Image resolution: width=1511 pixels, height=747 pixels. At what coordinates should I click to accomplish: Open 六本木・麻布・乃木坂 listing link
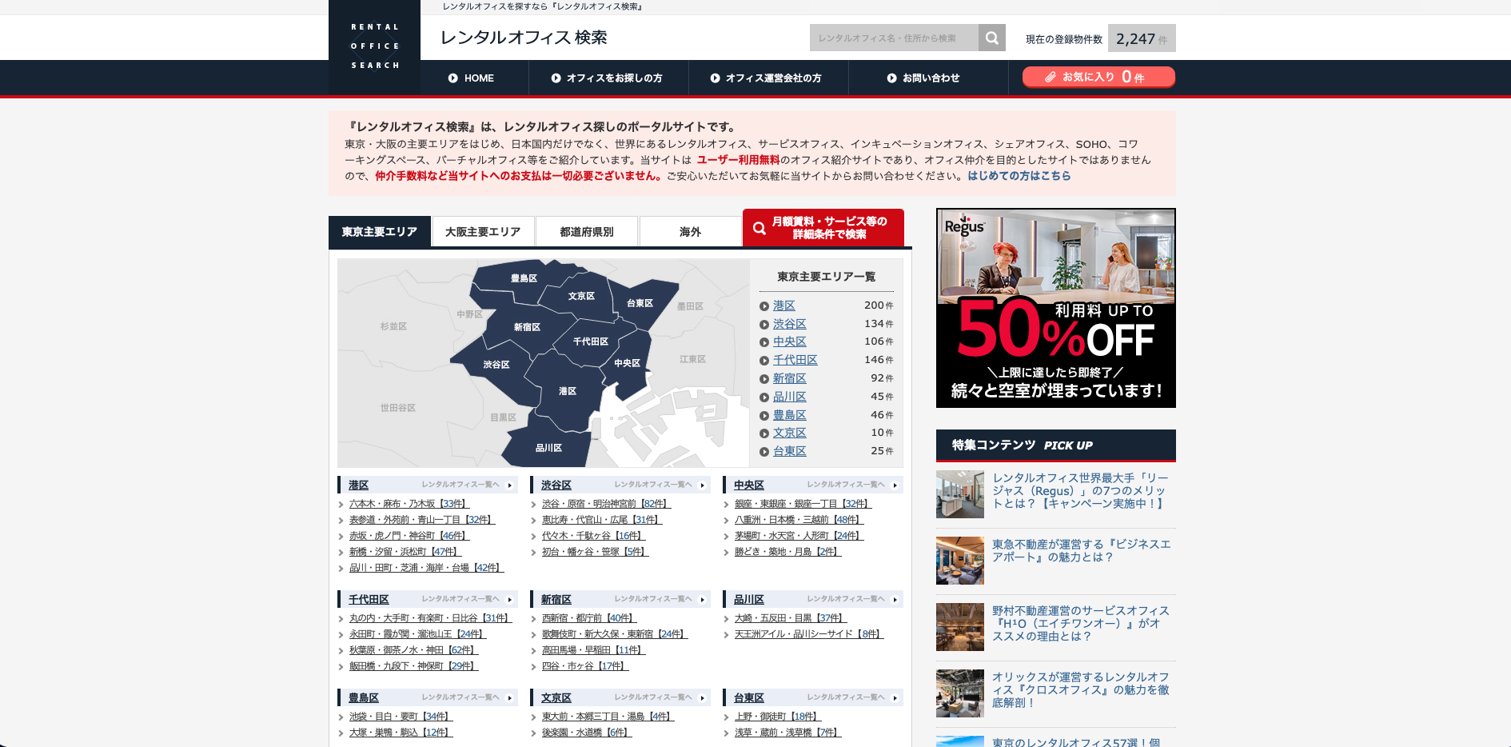coord(408,504)
